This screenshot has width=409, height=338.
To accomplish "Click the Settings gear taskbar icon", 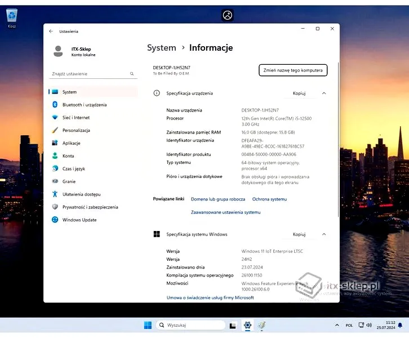I will pyautogui.click(x=247, y=325).
